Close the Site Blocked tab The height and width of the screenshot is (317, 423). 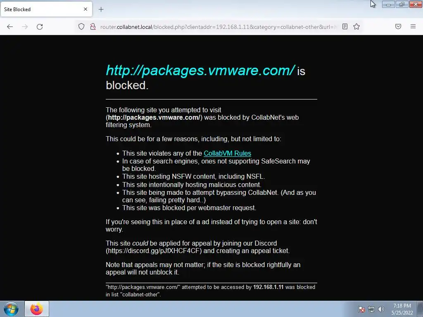86,9
